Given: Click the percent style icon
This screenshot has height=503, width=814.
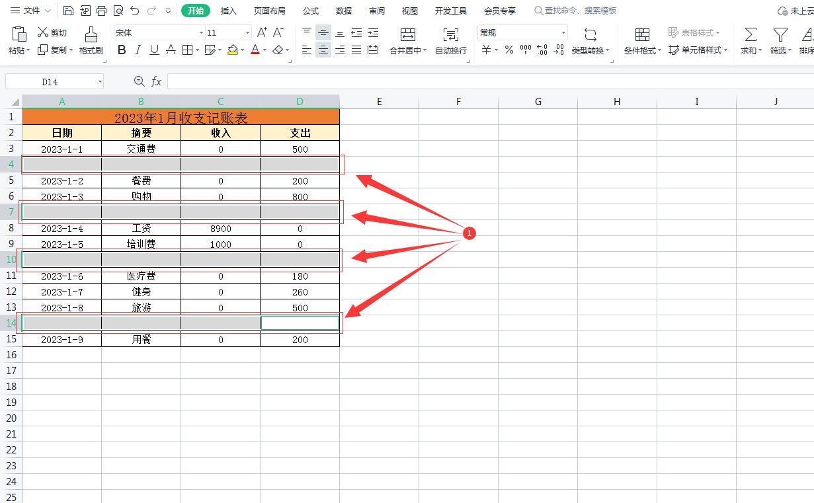Looking at the screenshot, I should [509, 50].
